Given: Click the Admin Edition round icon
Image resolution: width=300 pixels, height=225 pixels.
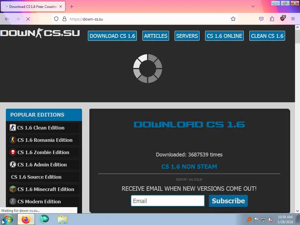Looking at the screenshot, I should 13,165.
